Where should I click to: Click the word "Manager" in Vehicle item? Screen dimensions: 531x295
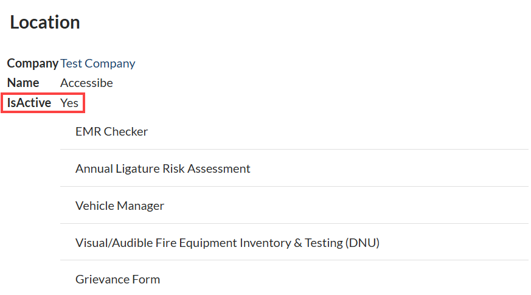(x=141, y=206)
